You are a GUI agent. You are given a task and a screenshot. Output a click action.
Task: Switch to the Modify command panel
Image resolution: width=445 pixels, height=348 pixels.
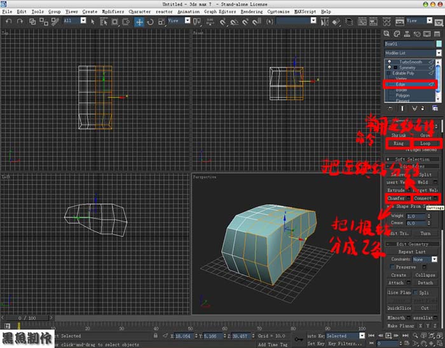click(397, 34)
